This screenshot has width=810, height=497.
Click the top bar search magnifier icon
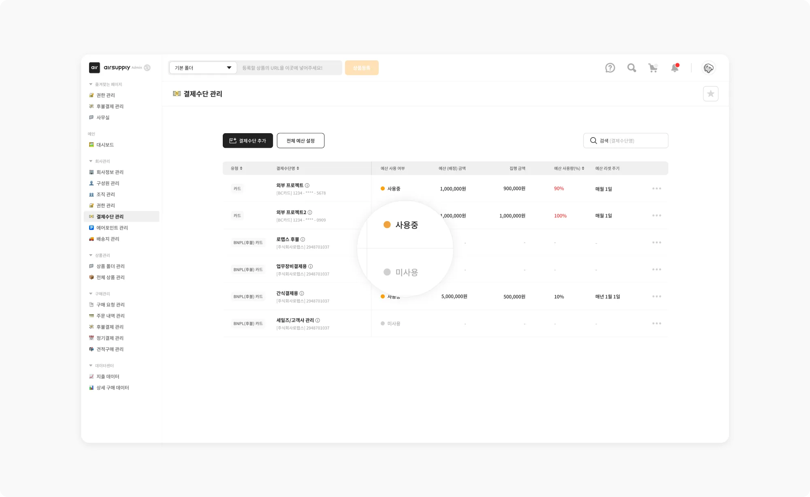[631, 68]
